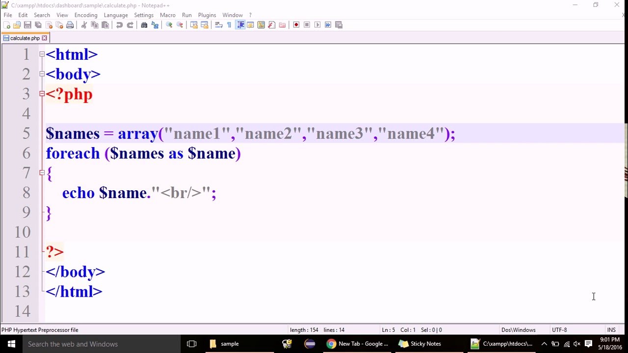Collapse the php block fold on line 3

(x=42, y=94)
